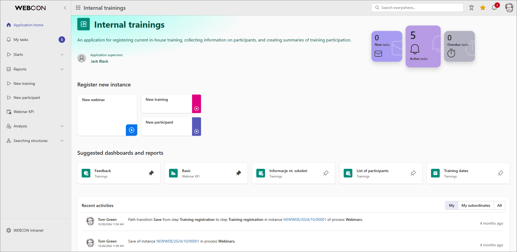
Task: Open the 0 Overdue tasks tile
Action: coord(459,46)
